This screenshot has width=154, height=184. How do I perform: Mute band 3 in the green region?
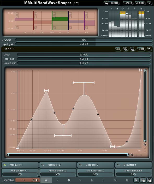[x=54, y=13]
